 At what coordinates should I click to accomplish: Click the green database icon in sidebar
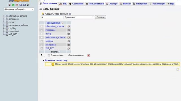[13, 5]
